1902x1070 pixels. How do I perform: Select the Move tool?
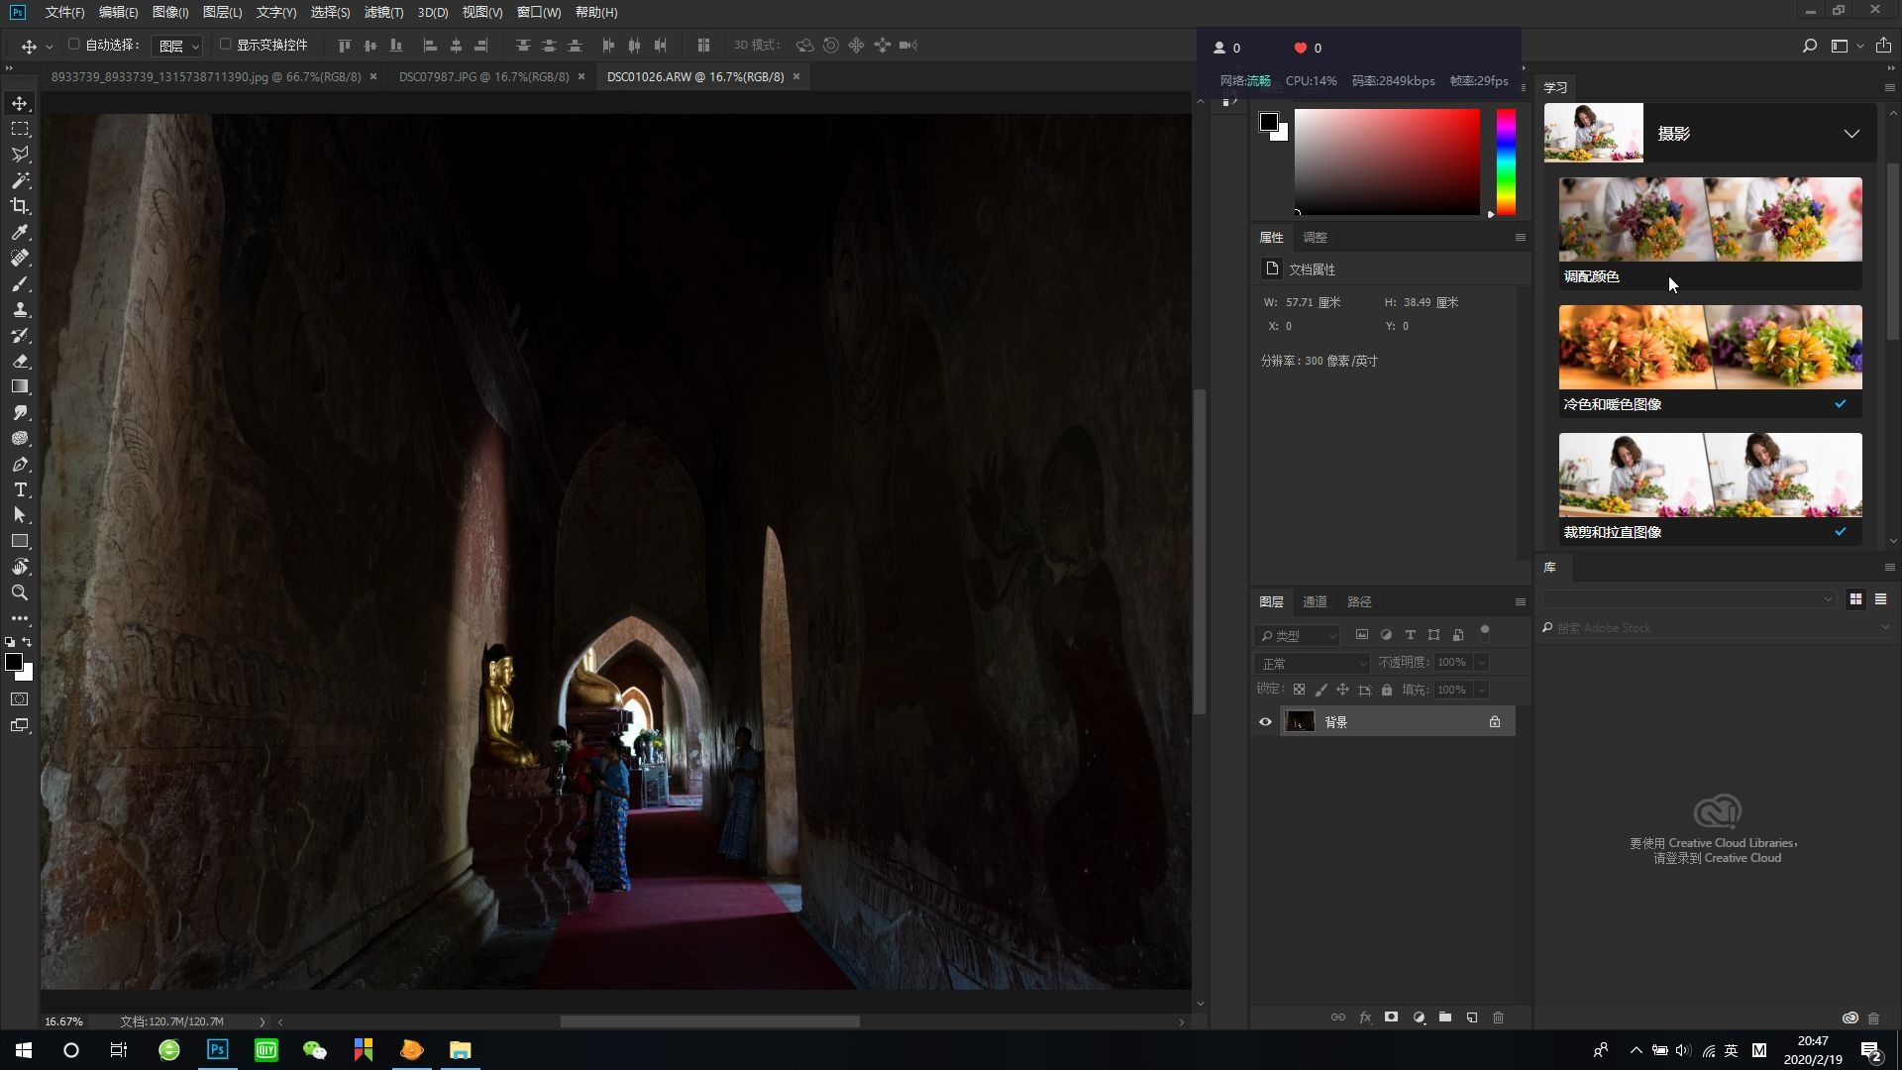pyautogui.click(x=20, y=102)
